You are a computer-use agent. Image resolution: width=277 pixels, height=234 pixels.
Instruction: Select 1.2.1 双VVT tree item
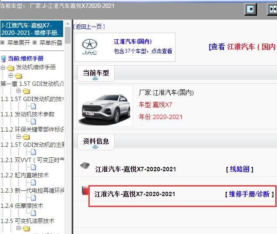tap(32, 160)
